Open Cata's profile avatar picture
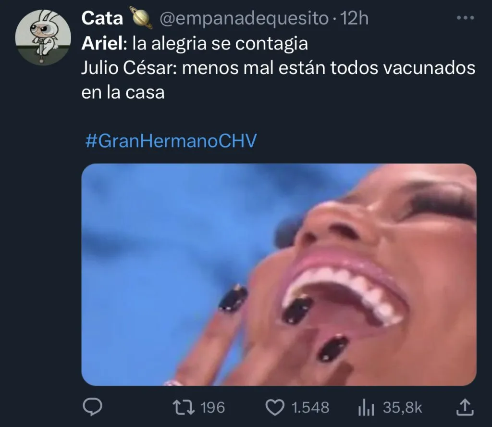The image size is (492, 427). coord(43,38)
